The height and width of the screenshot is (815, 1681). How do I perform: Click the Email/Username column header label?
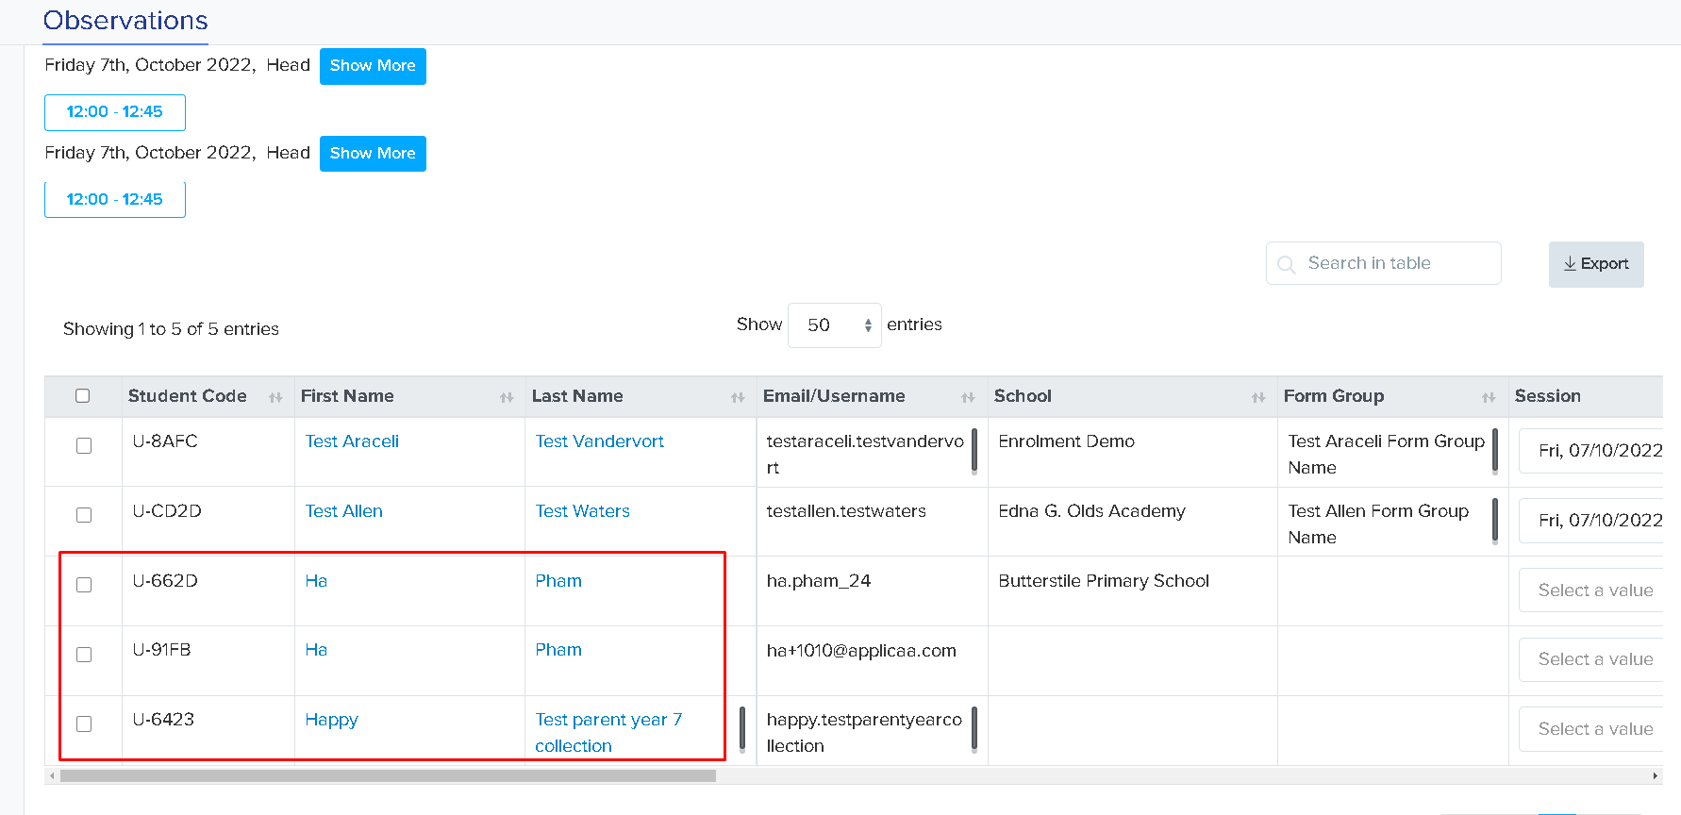pyautogui.click(x=834, y=396)
